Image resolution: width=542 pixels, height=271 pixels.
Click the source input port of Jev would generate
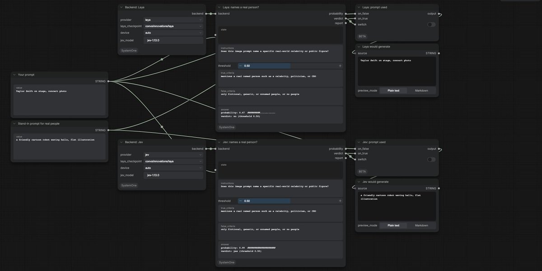355,188
